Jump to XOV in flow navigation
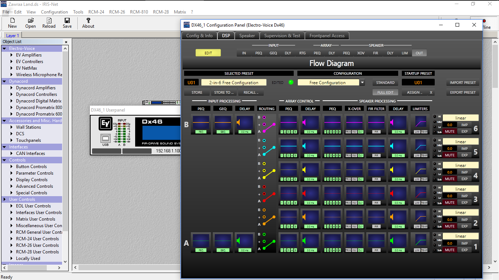The width and height of the screenshot is (499, 280). pyautogui.click(x=361, y=53)
